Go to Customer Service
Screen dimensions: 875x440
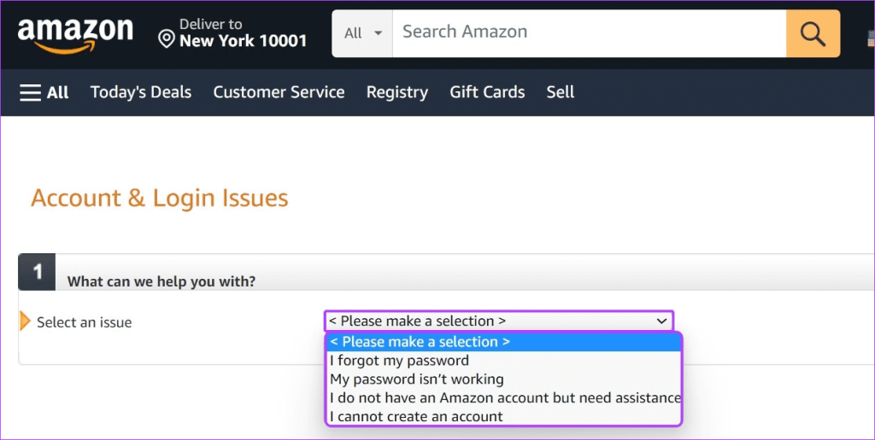coord(279,93)
